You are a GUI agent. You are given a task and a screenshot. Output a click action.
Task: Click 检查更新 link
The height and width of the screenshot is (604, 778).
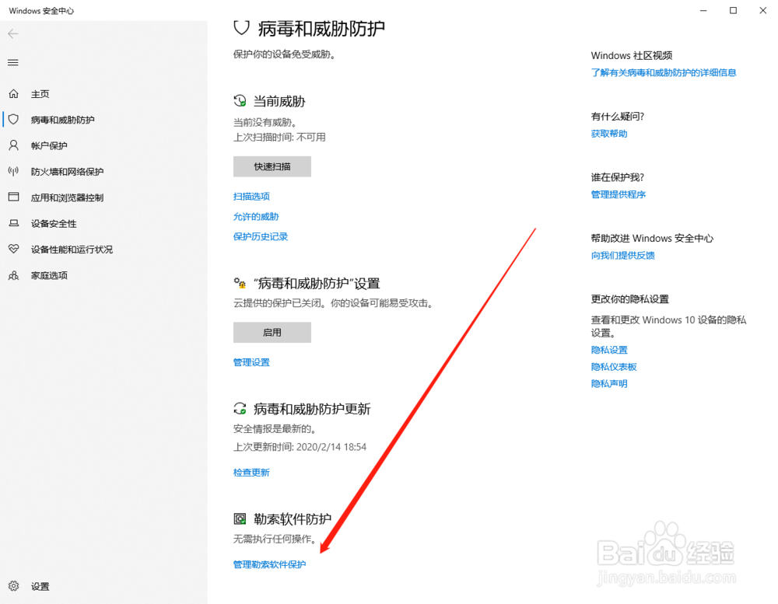[x=251, y=473]
